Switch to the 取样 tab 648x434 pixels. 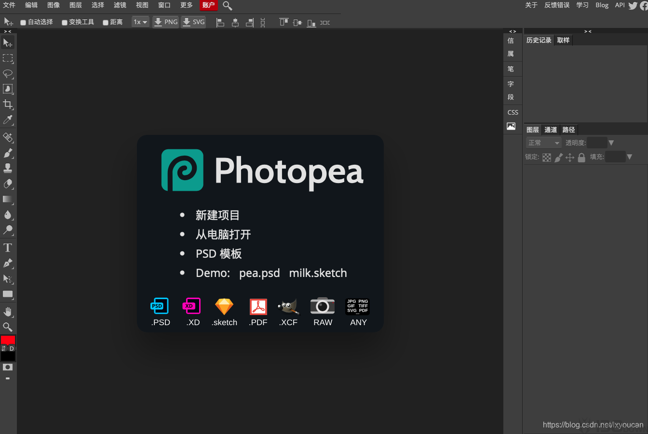563,40
